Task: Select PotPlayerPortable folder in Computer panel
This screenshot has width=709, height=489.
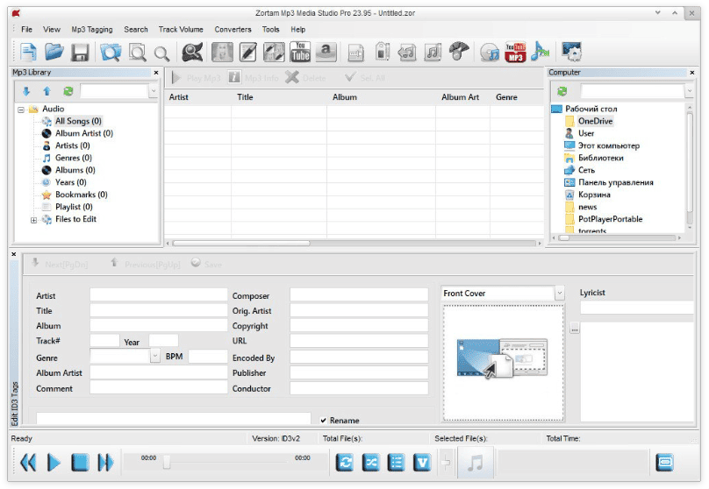Action: pyautogui.click(x=611, y=219)
